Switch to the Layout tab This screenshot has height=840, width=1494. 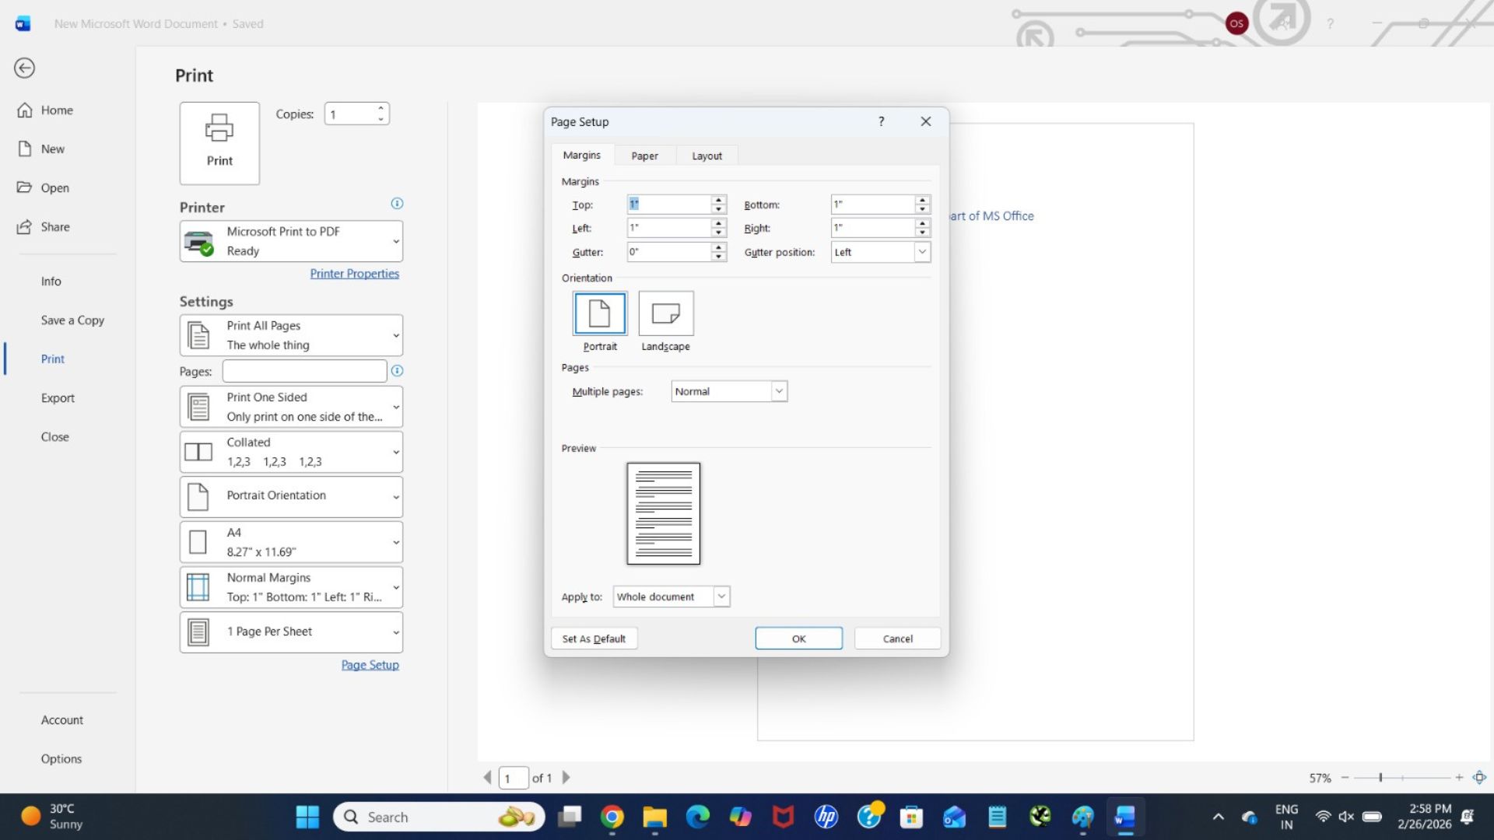pyautogui.click(x=706, y=155)
